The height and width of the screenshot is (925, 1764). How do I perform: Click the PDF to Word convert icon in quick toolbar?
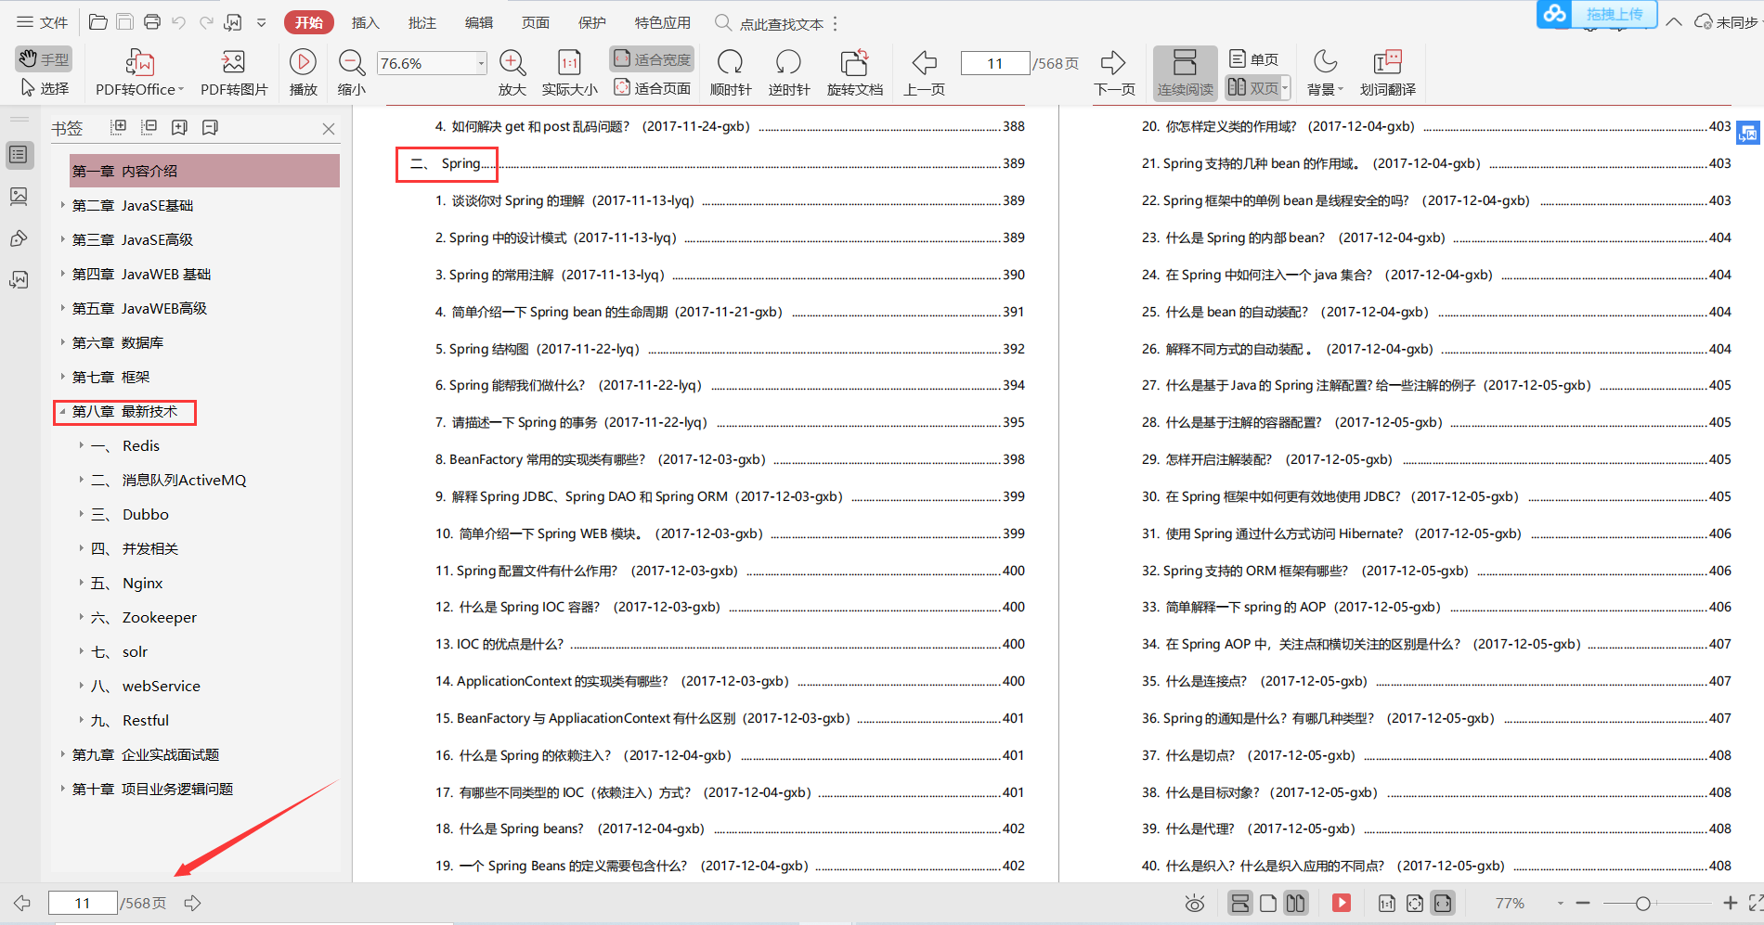(x=233, y=22)
